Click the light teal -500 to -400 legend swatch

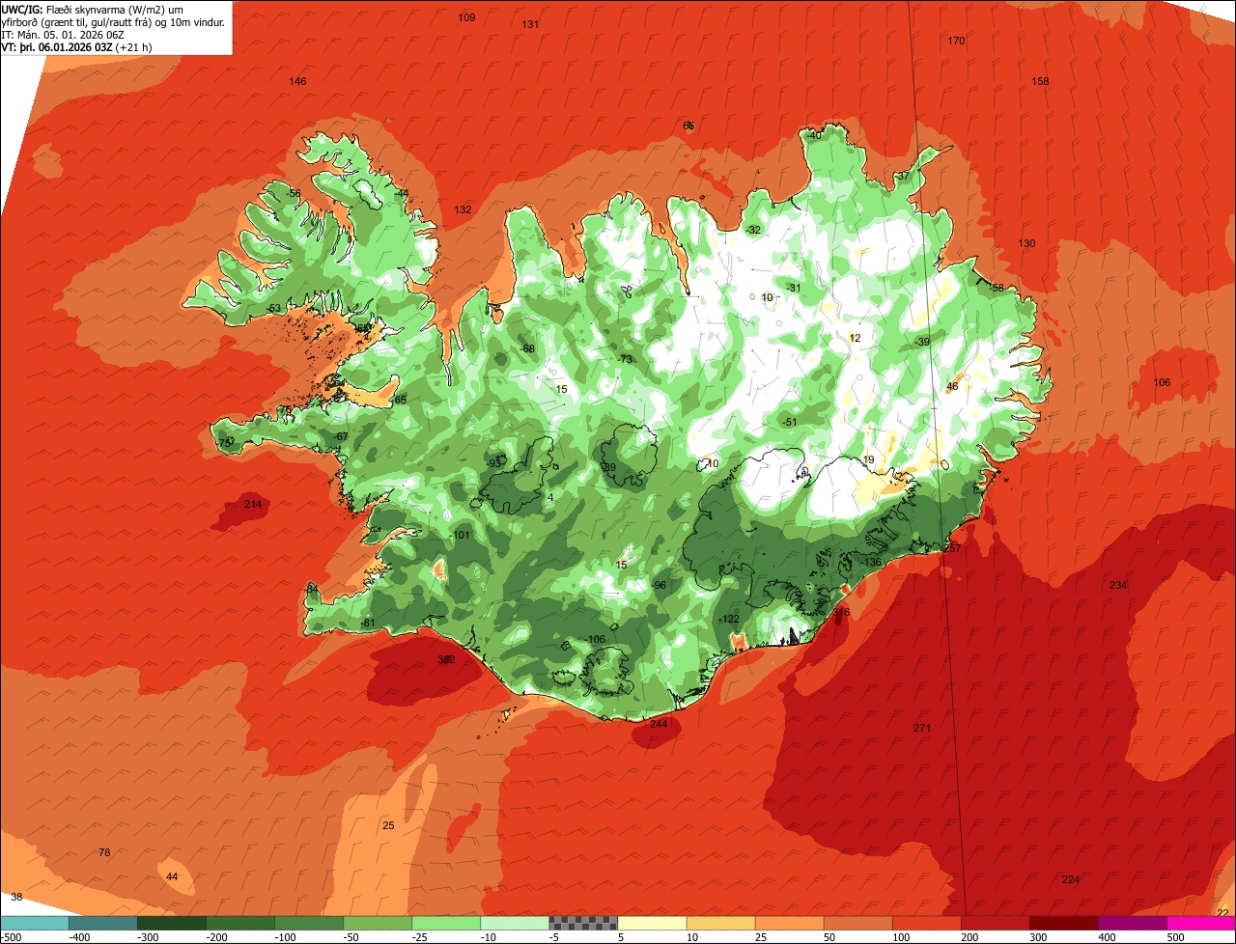click(x=34, y=923)
